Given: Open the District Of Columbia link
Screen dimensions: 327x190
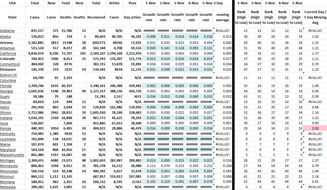Looking at the screenshot, I should pyautogui.click(x=8, y=78).
